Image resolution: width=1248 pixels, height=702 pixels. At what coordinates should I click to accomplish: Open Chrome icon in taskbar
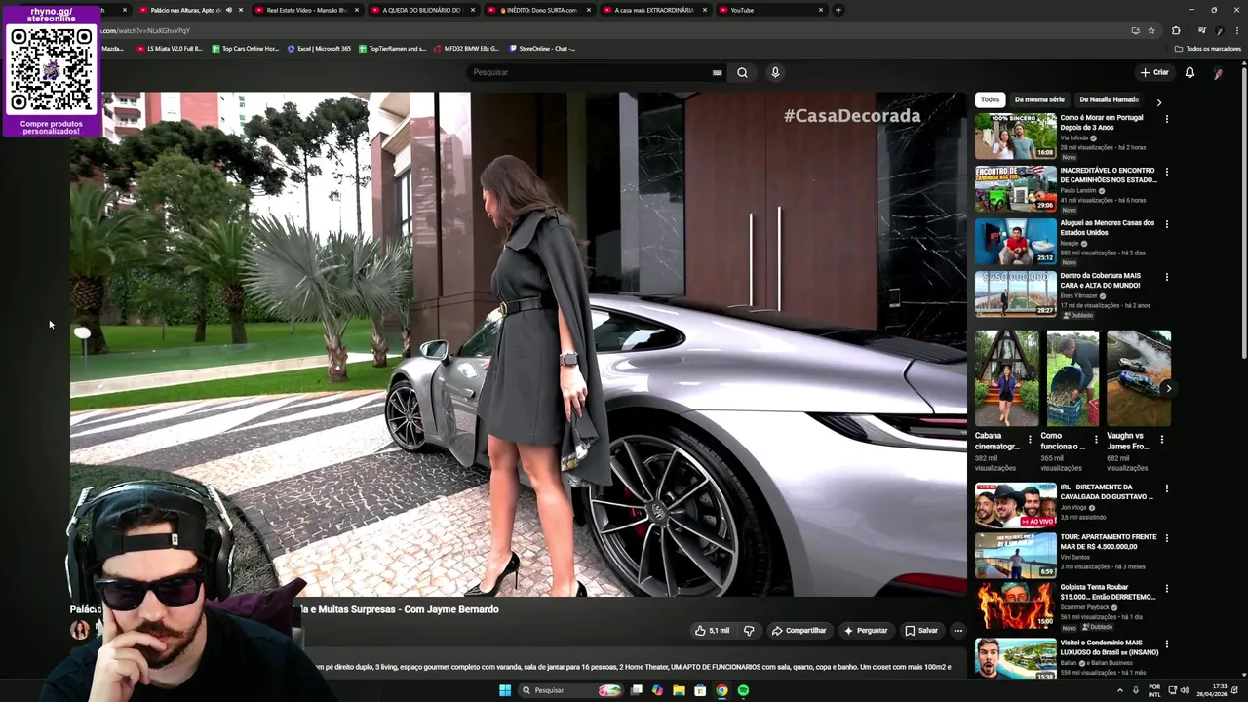(x=721, y=690)
